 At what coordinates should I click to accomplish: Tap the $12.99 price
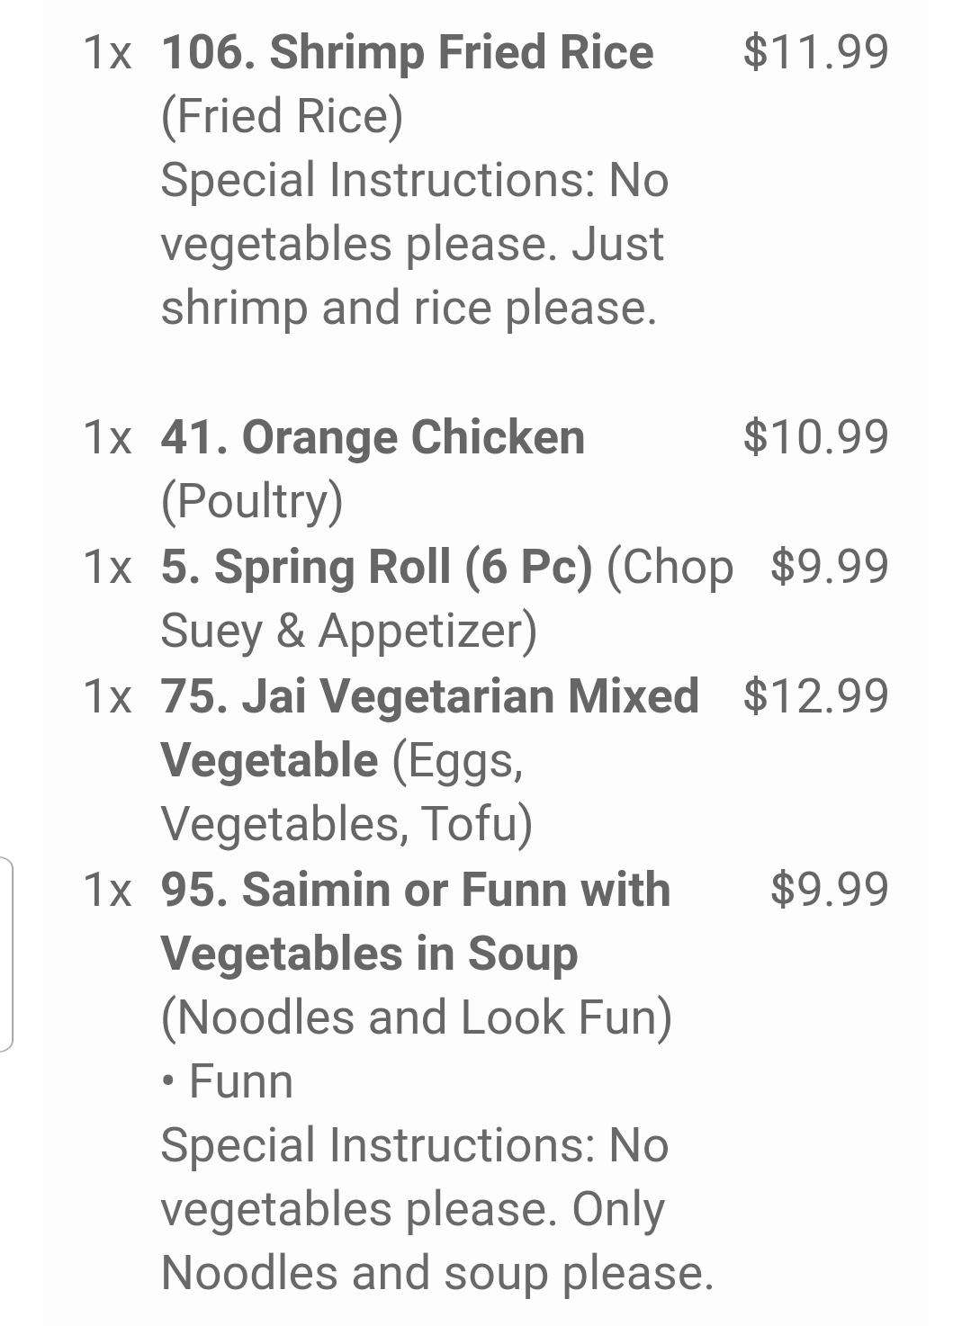tap(815, 696)
